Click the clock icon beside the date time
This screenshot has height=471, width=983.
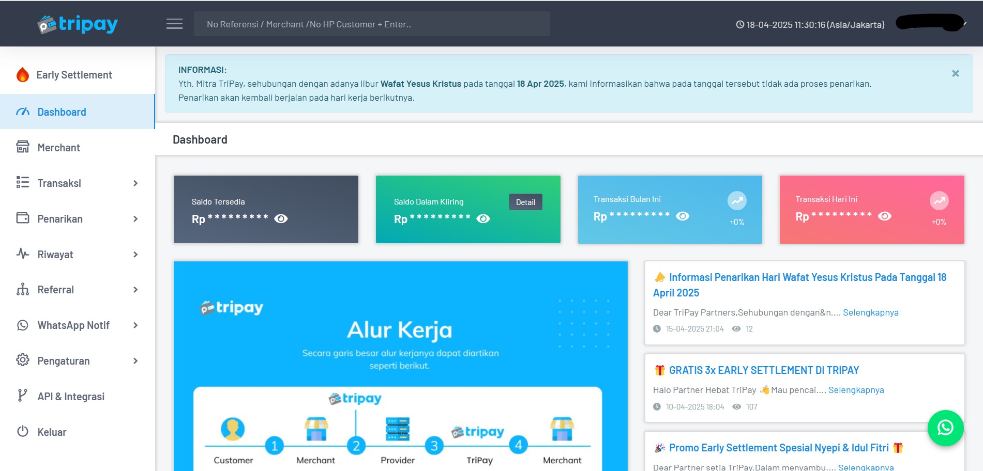pos(740,24)
